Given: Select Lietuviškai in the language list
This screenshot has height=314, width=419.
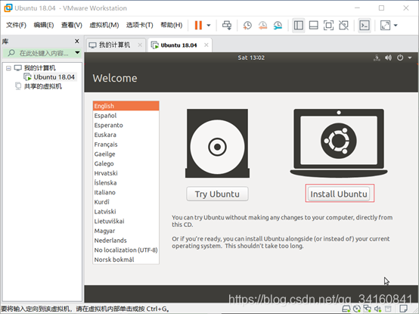Looking at the screenshot, I should pos(126,221).
